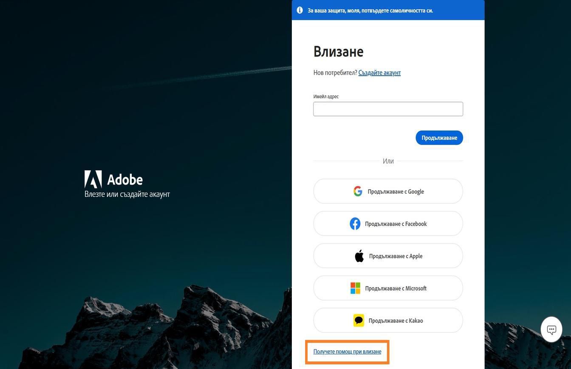This screenshot has width=571, height=369.
Task: Click the Google logo icon
Action: coord(357,191)
